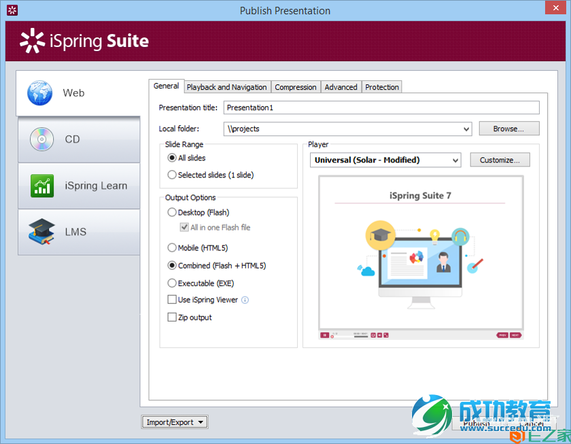Go to the Compression tab

point(296,87)
